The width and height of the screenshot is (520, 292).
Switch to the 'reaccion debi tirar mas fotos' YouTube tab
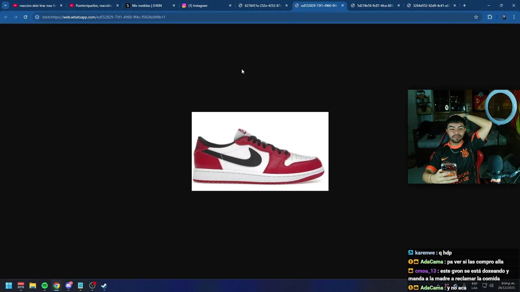click(37, 6)
